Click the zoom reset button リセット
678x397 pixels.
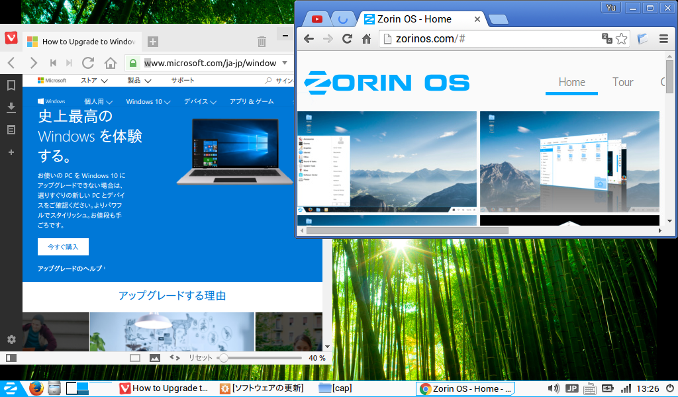[x=200, y=358]
